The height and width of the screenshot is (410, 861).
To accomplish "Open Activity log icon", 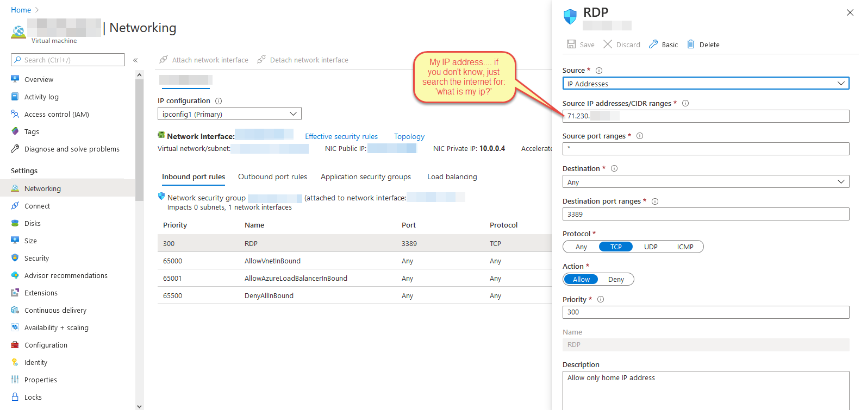I will [15, 97].
